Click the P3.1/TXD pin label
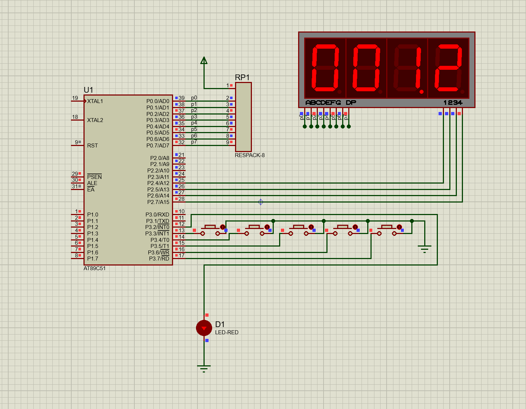 pos(158,221)
